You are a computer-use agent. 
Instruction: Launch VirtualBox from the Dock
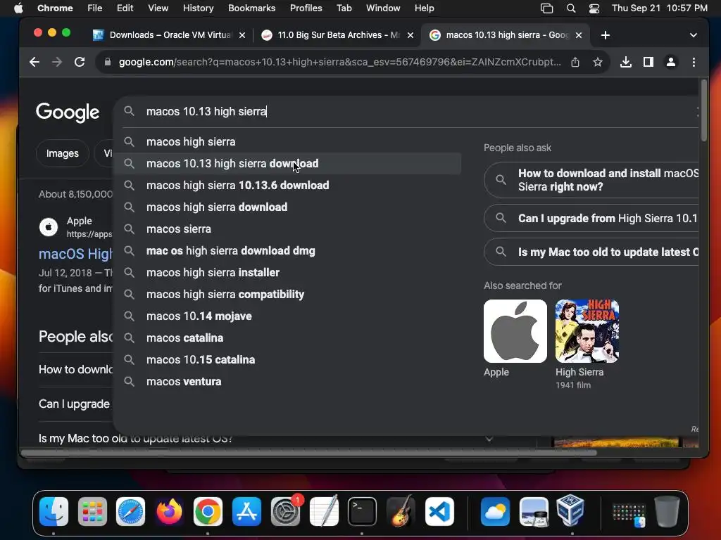click(570, 511)
